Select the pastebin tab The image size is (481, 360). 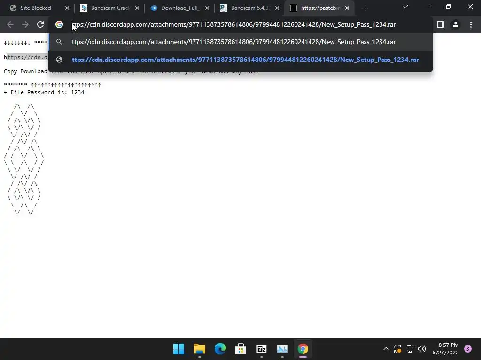[319, 8]
